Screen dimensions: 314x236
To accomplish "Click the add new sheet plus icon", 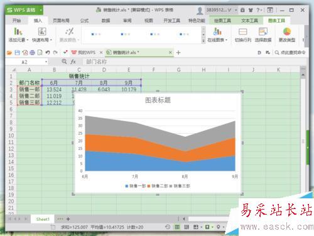I will click(x=68, y=219).
